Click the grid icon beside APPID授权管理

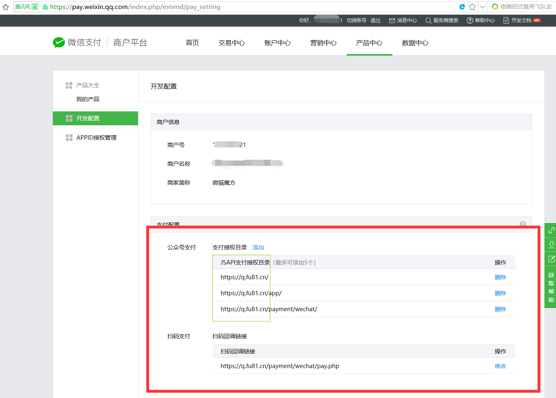(69, 138)
